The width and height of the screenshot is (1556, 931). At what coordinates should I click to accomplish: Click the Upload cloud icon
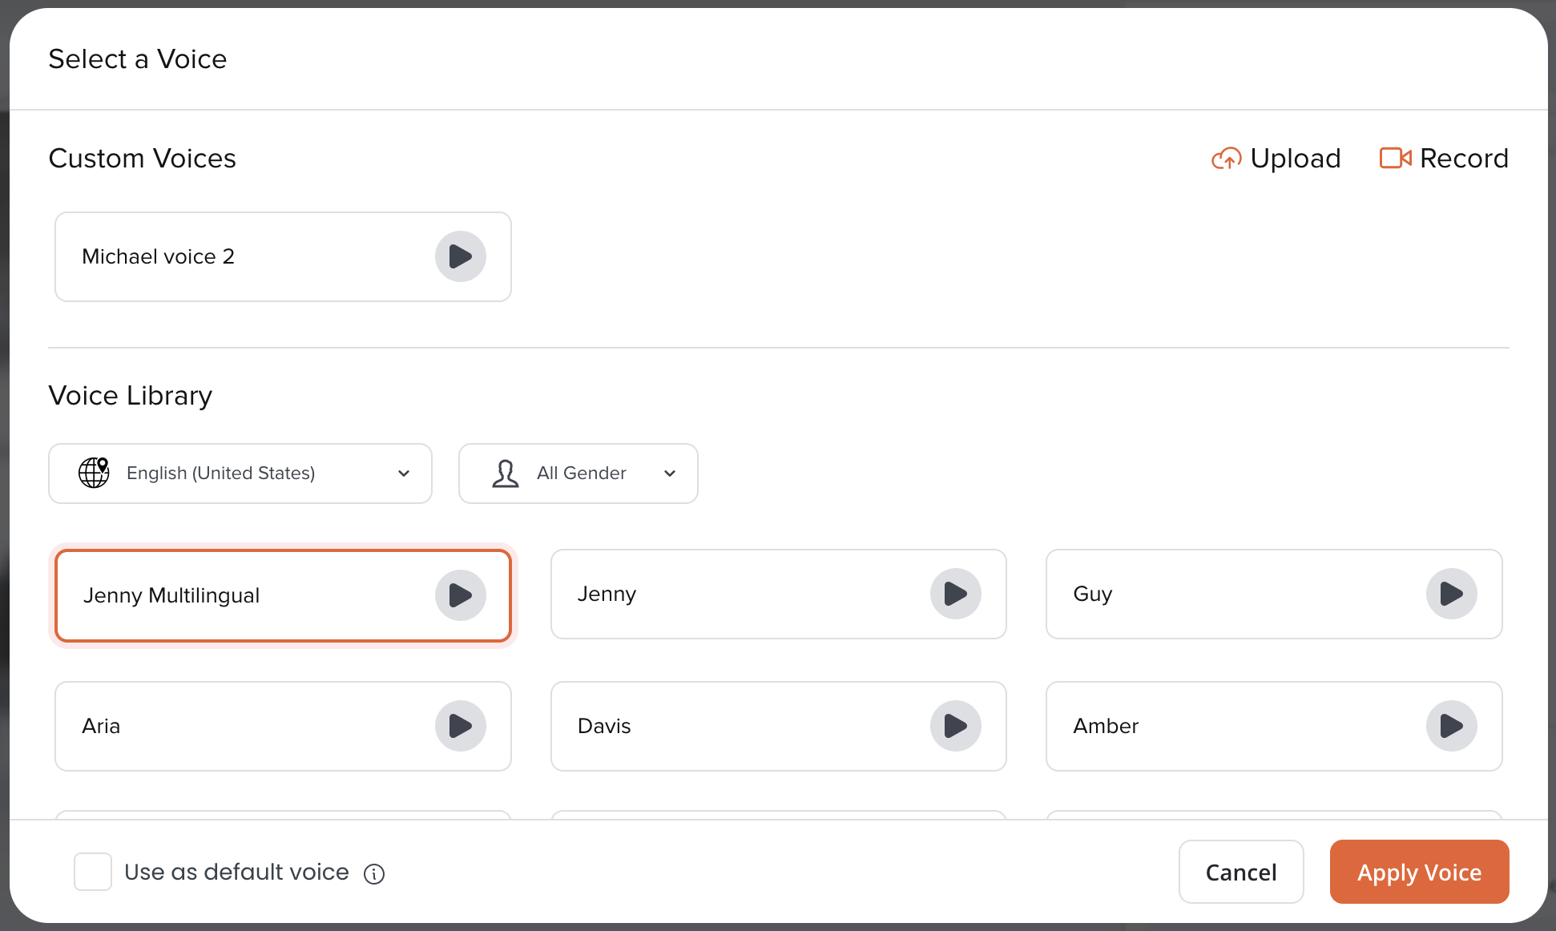1226,159
